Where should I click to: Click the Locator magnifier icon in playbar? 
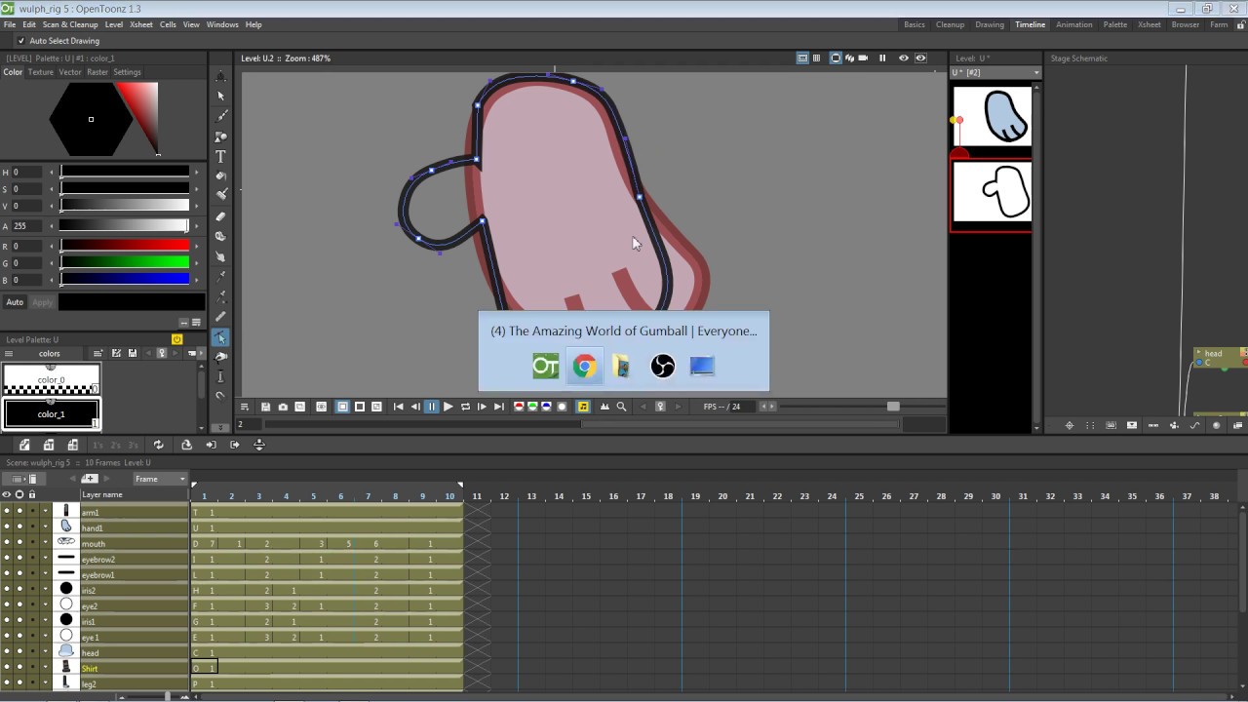[621, 407]
